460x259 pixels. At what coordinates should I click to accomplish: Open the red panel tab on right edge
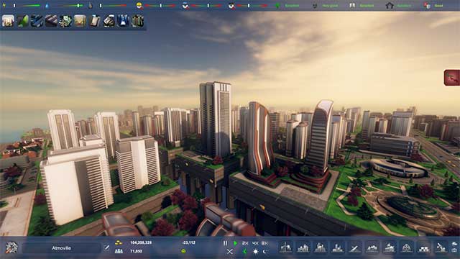[x=452, y=78]
